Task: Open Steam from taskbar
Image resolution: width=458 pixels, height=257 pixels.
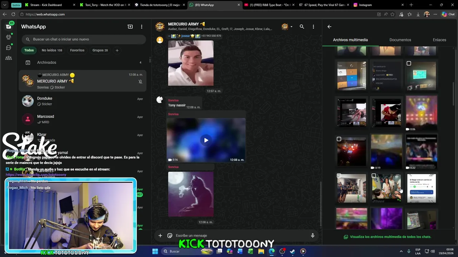Action: [293, 251]
